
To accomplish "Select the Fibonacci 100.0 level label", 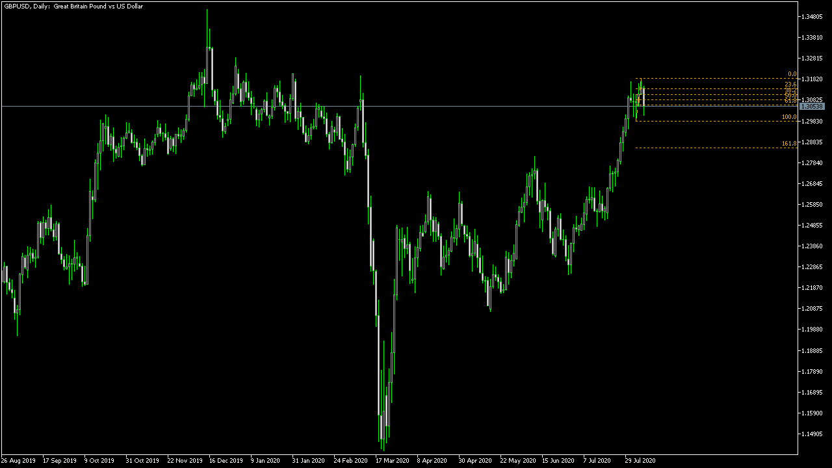I will (x=789, y=117).
